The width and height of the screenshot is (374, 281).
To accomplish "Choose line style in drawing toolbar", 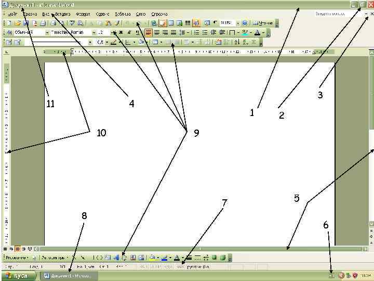I will coord(189,258).
